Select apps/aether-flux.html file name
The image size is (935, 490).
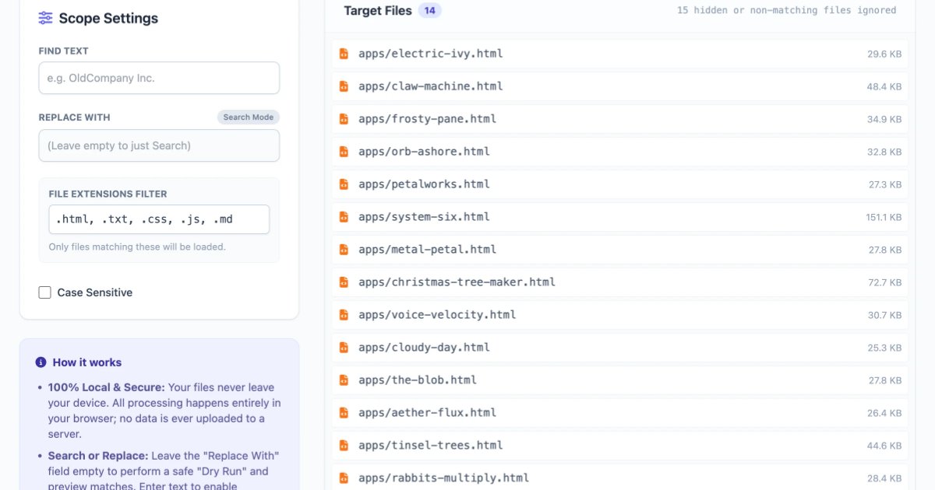point(427,413)
